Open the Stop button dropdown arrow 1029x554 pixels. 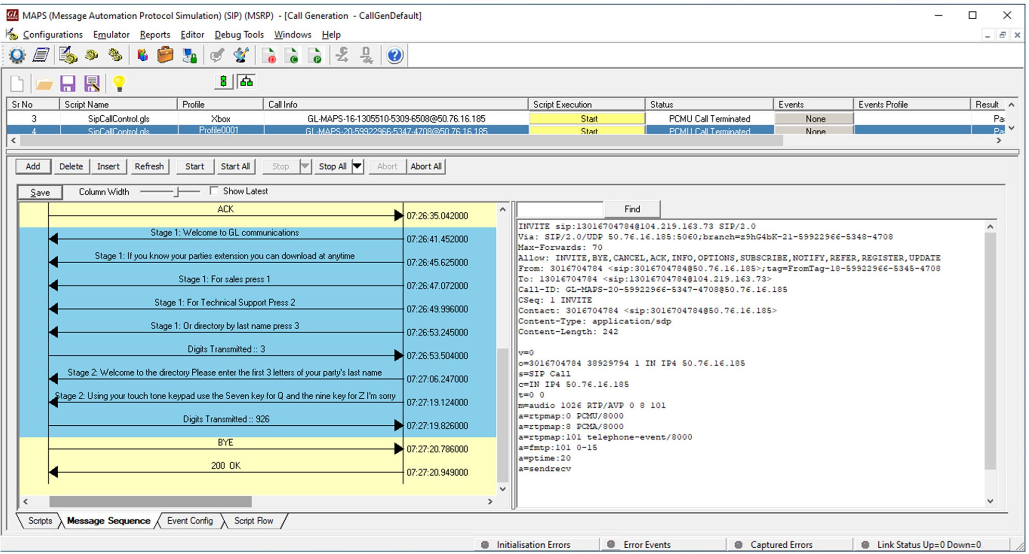(x=305, y=166)
